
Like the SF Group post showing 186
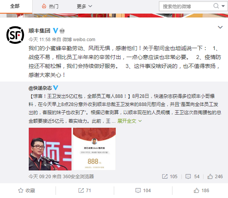pos(201,191)
